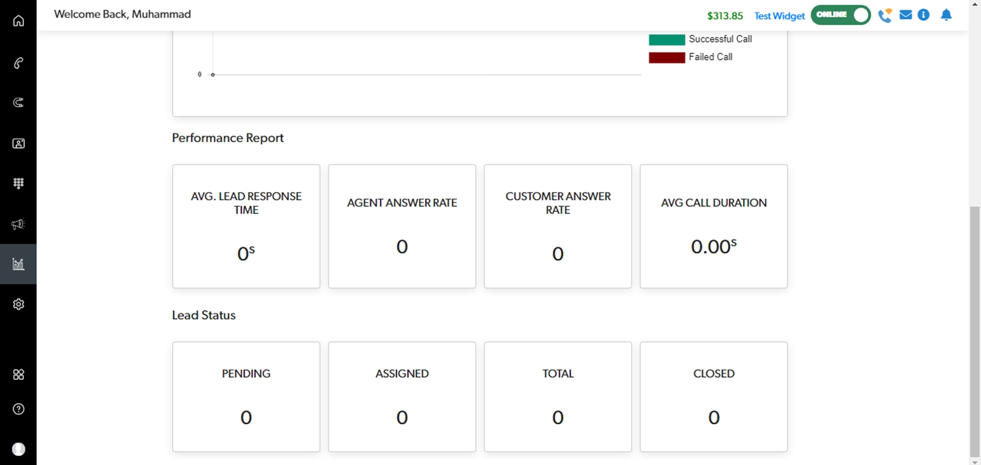The width and height of the screenshot is (981, 465).
Task: Open the envelope messages icon
Action: pos(905,15)
